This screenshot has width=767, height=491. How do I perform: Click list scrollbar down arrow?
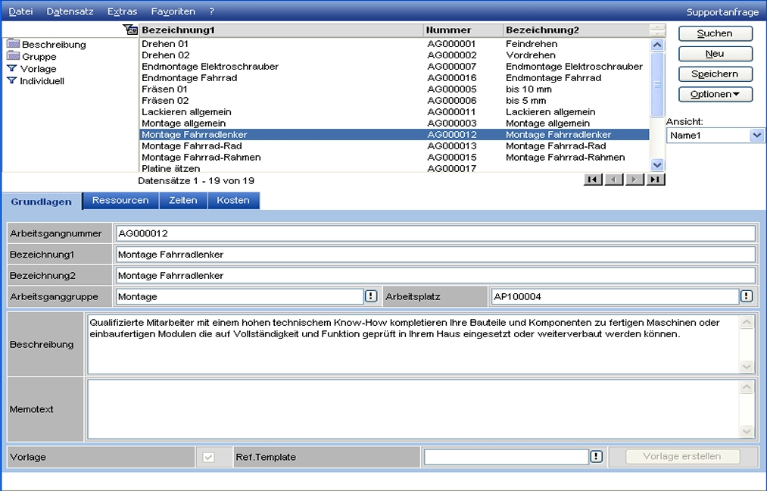click(x=657, y=164)
